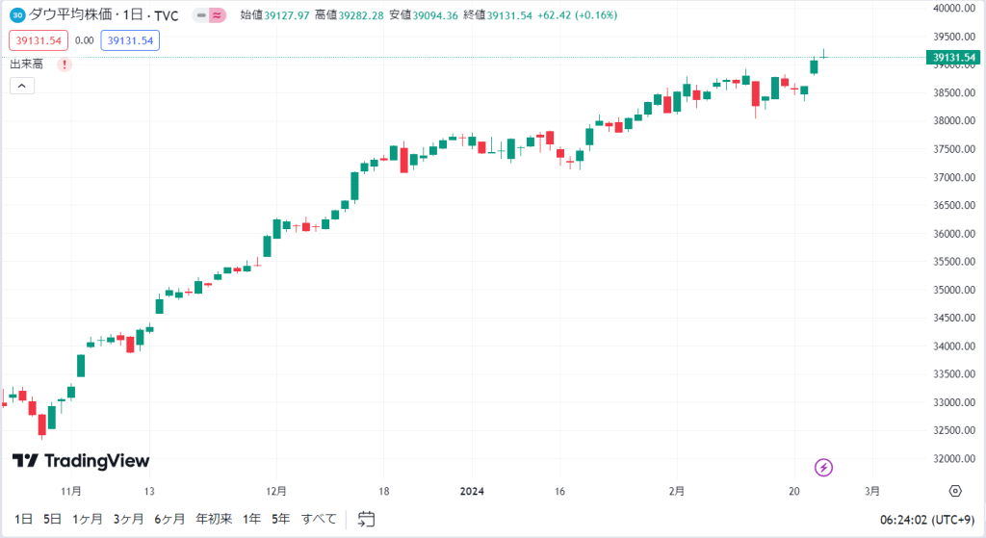Click the purple lightning bolt event icon
The width and height of the screenshot is (986, 538).
coord(824,468)
